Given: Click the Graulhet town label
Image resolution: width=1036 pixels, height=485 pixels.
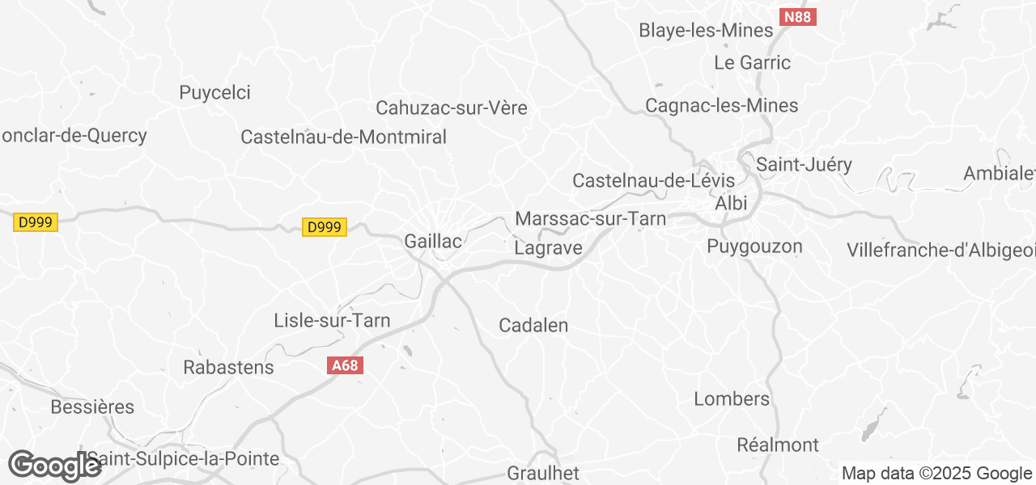Looking at the screenshot, I should (x=543, y=474).
